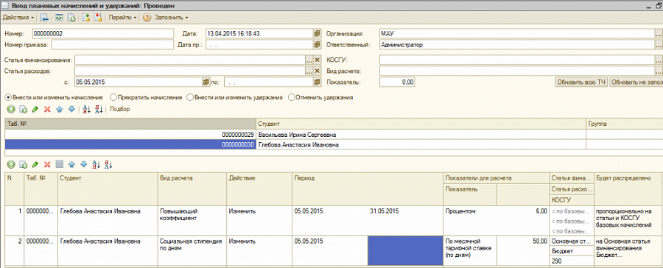This screenshot has height=268, width=663.
Task: Select Прекратить начисление radio option
Action: (x=146, y=97)
